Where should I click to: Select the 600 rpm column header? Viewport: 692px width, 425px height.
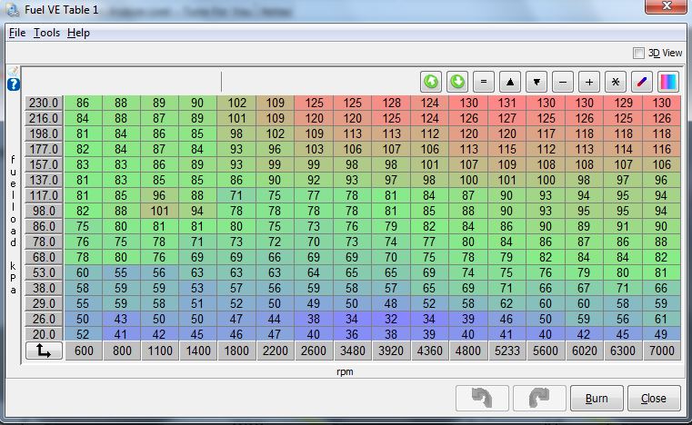point(84,351)
